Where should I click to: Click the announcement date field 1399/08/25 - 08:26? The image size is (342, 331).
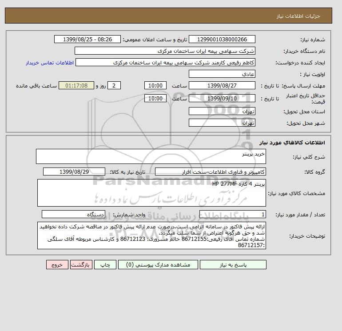click(87, 39)
